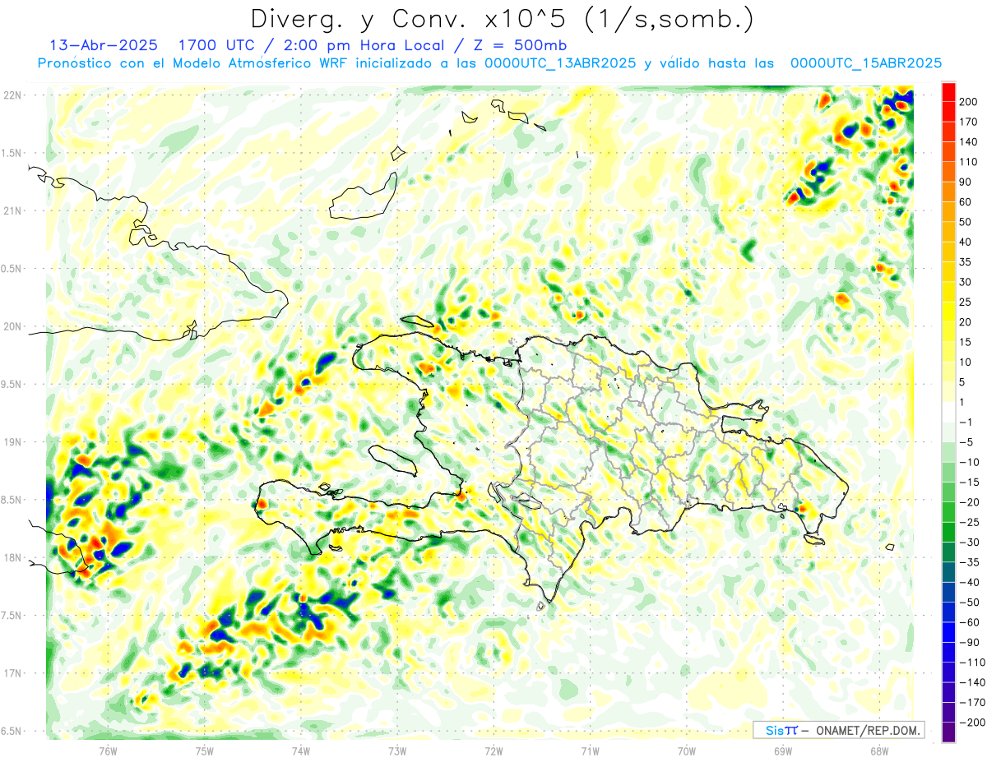
Task: Select initialization stamp '0000UTC_13ABR2025'
Action: [x=559, y=63]
